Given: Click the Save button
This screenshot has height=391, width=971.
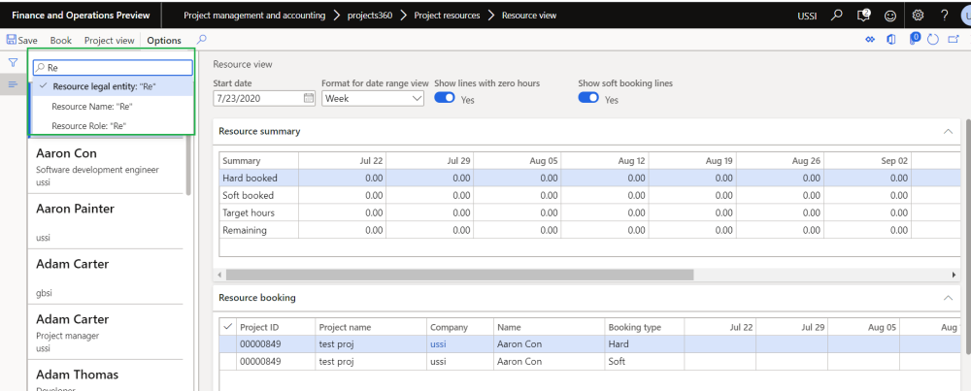Looking at the screenshot, I should (21, 40).
